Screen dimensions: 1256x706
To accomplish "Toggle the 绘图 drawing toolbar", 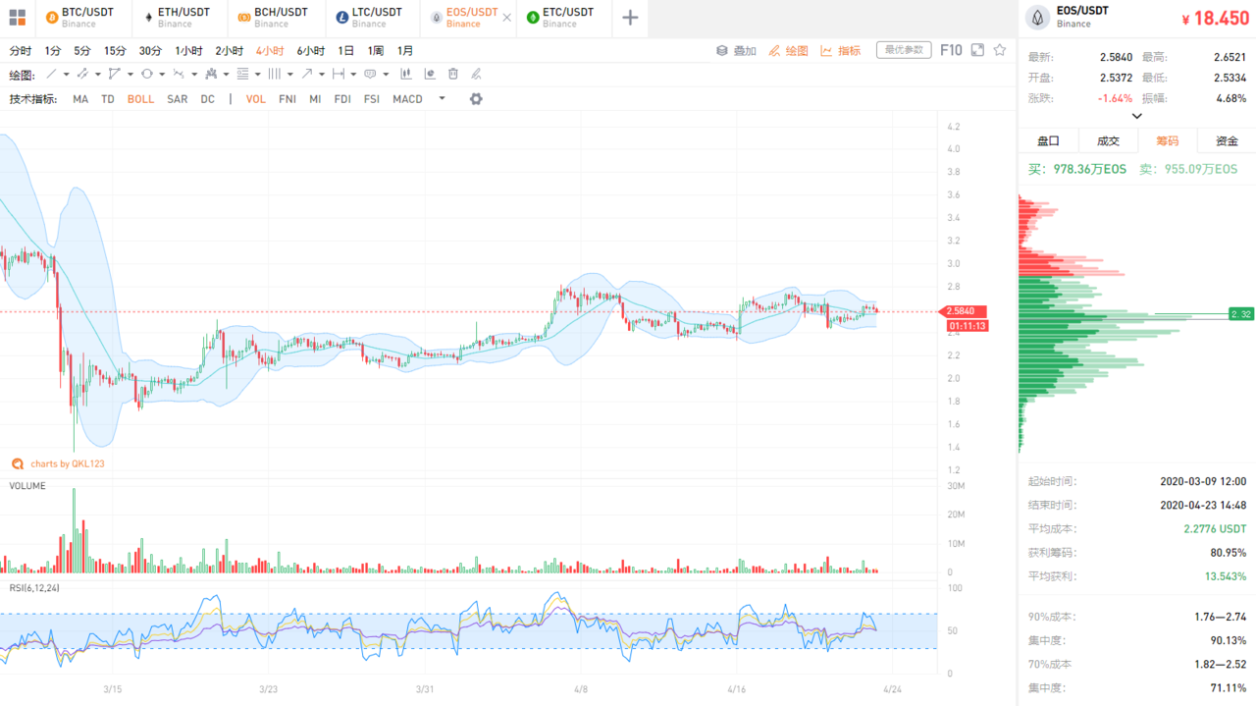I will (789, 50).
